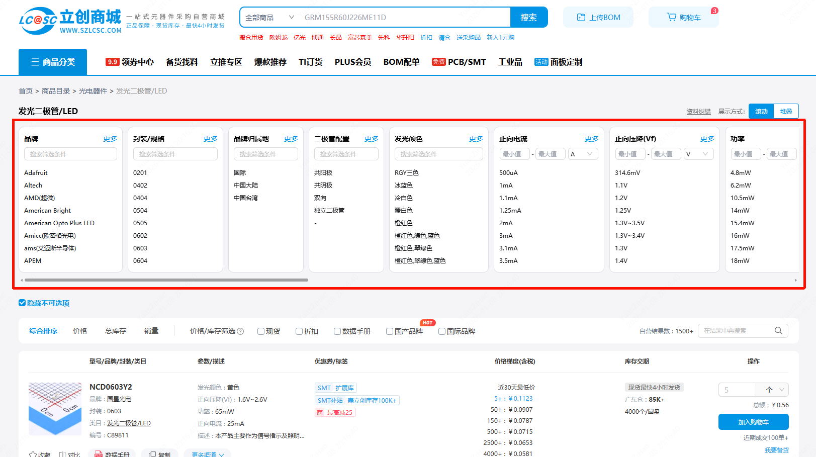Open the unit dropdown showing A in 正向电流 filter
The height and width of the screenshot is (457, 816).
click(x=583, y=153)
